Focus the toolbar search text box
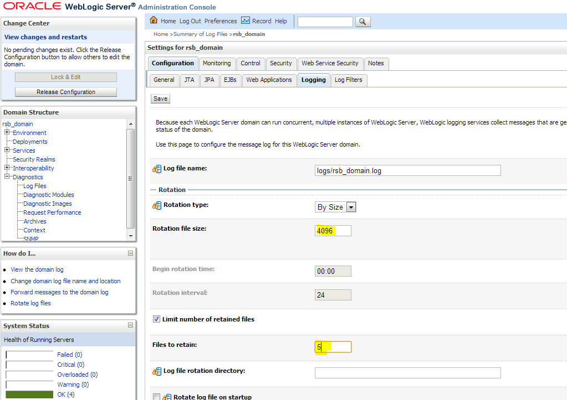The width and height of the screenshot is (567, 400). click(x=325, y=22)
